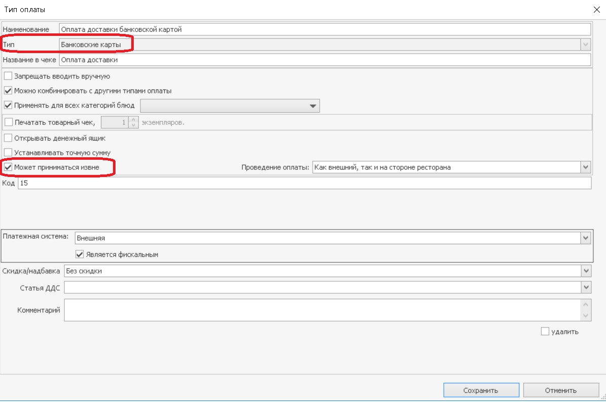Uncheck Может приниматься извне checkbox
606x402 pixels.
(8, 167)
